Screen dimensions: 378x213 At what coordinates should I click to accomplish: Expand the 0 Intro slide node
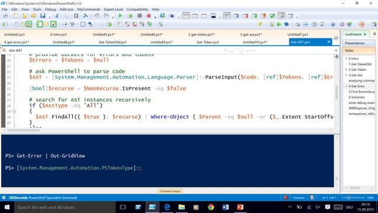[346, 59]
